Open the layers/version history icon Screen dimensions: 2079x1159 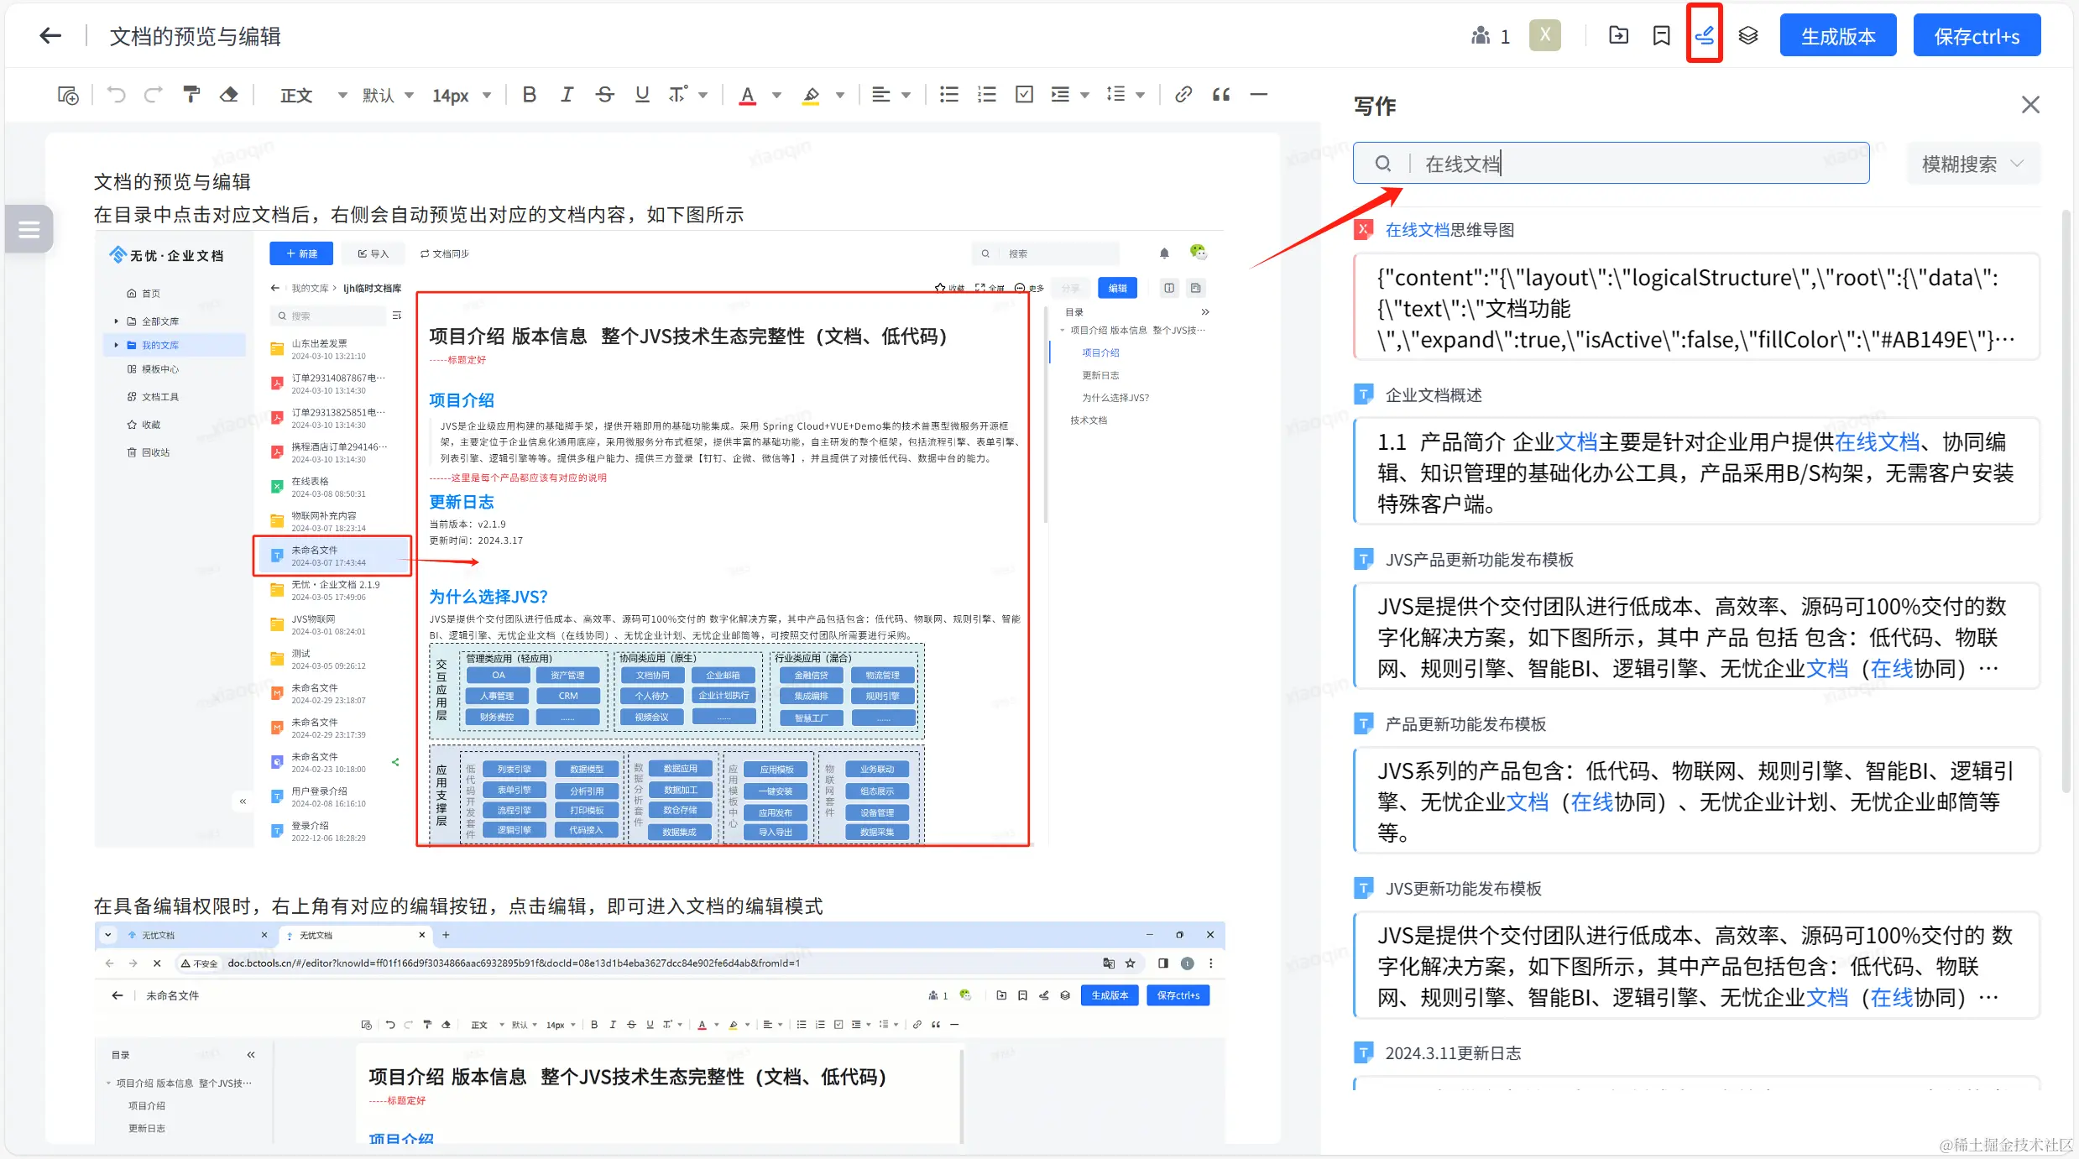(x=1747, y=35)
